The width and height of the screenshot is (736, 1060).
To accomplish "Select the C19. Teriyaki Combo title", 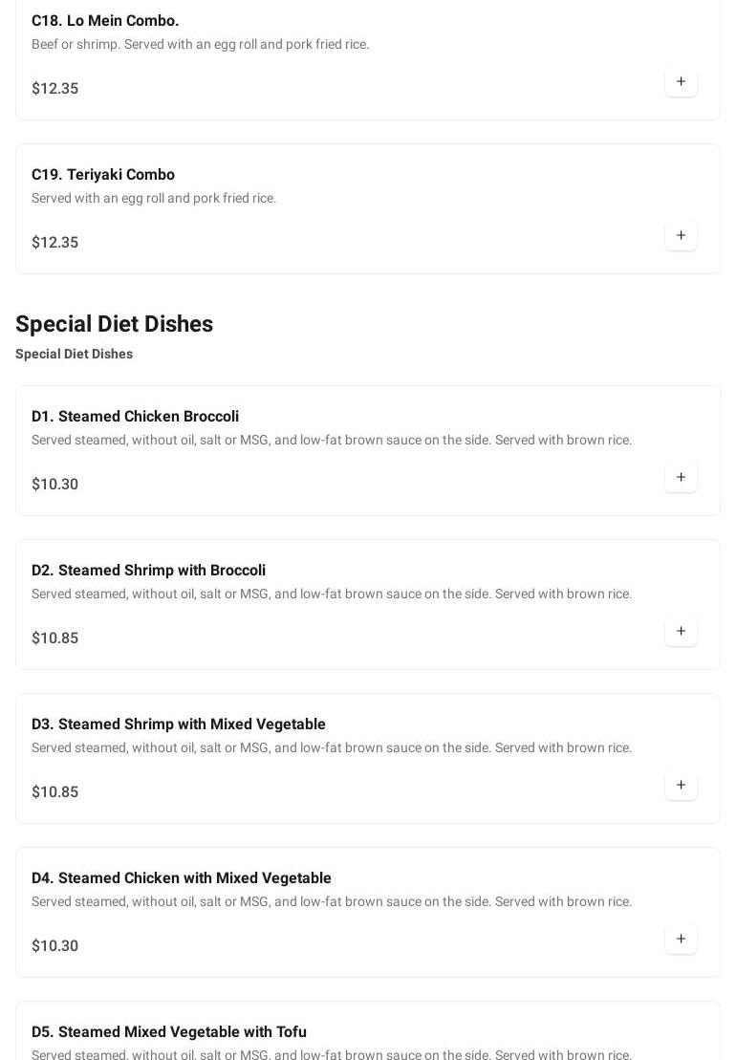I will [x=103, y=175].
